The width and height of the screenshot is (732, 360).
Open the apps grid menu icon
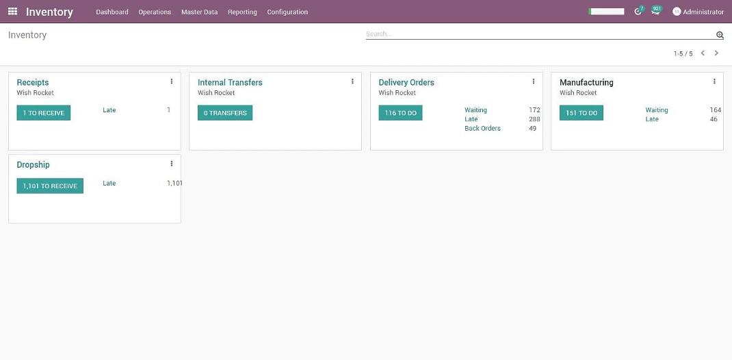click(12, 12)
